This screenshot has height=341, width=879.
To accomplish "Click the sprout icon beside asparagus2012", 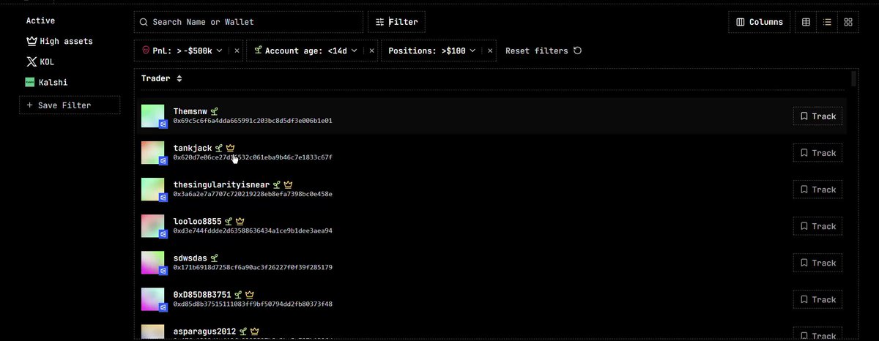I will (x=243, y=331).
